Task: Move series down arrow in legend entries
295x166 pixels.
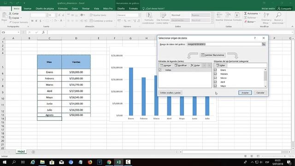Action: [x=209, y=65]
